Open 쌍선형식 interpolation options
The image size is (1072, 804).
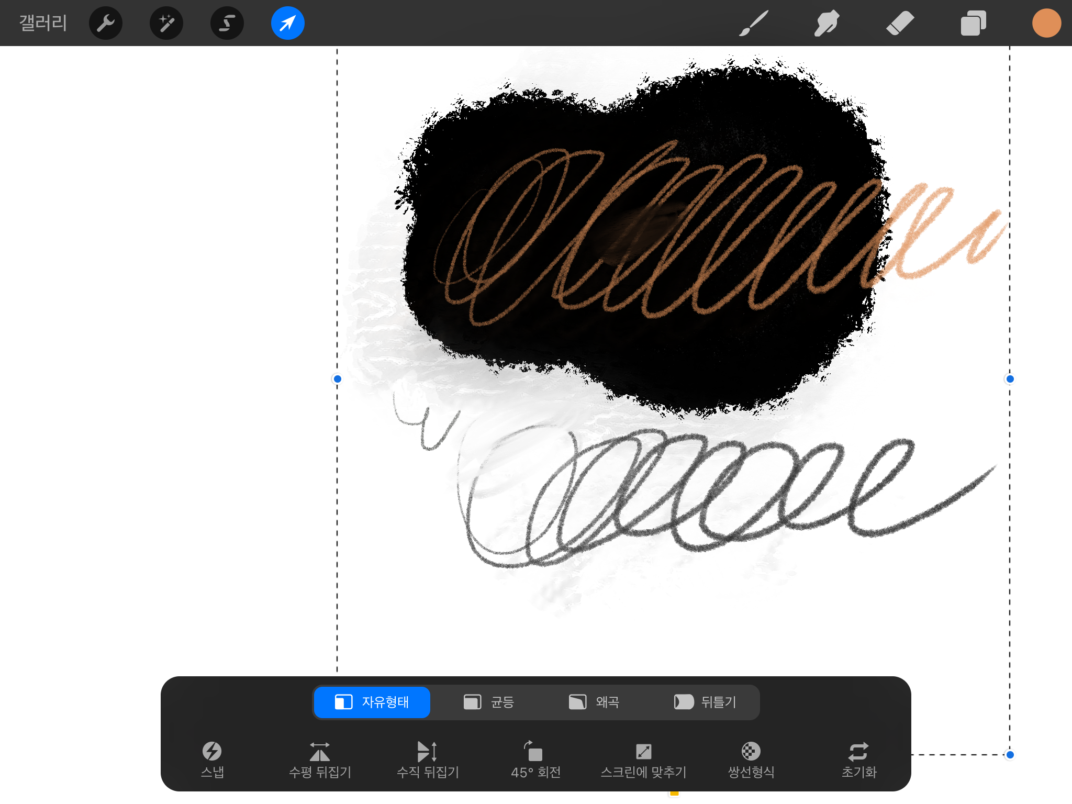751,759
